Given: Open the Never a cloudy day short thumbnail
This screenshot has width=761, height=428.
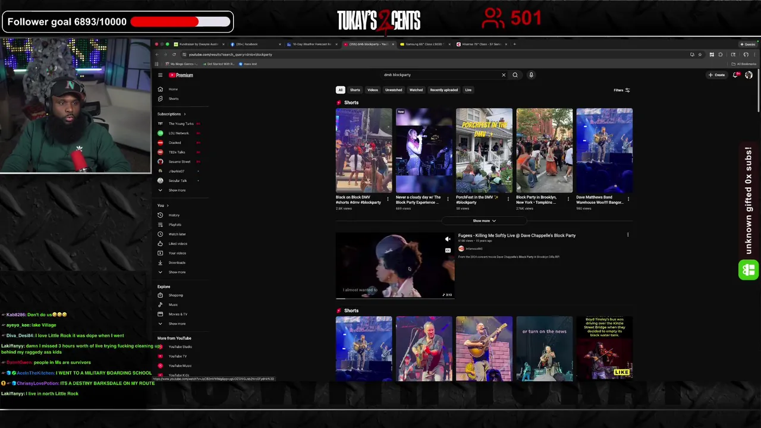Looking at the screenshot, I should tap(424, 150).
